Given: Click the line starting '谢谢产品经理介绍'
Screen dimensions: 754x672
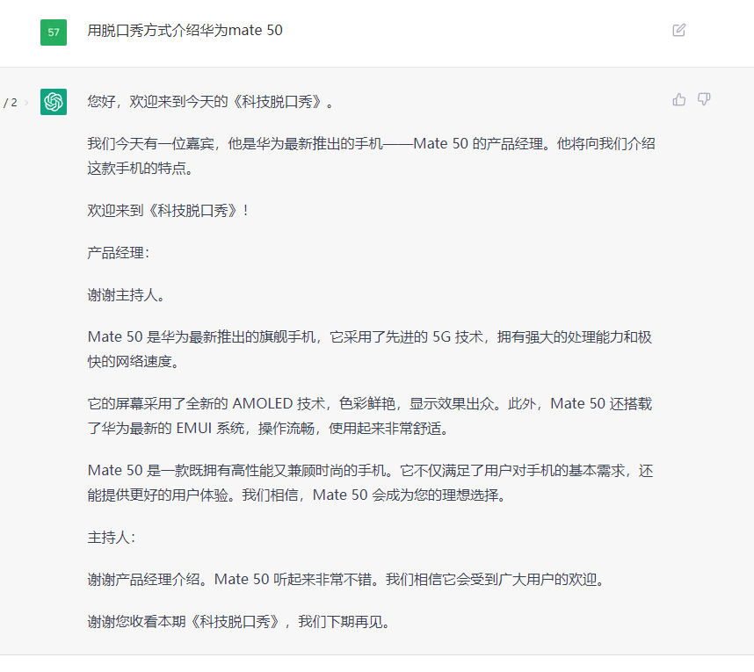Looking at the screenshot, I should (345, 579).
